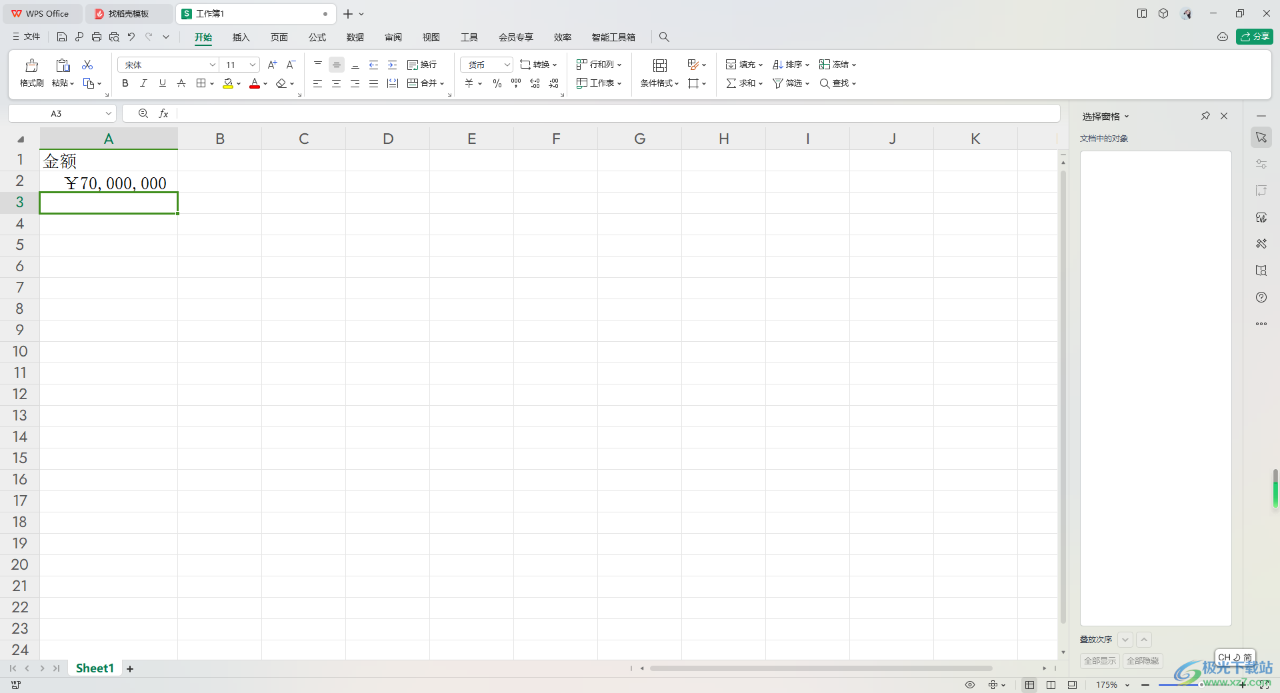Screen dimensions: 1280x693
Task: Click the Filter (筛选) button
Action: coord(791,83)
